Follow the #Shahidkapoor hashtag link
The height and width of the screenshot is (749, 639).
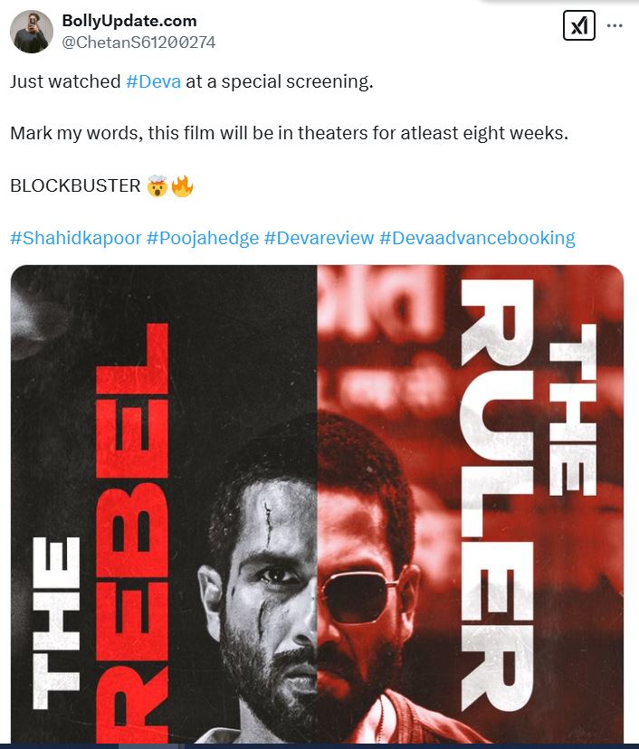pos(76,238)
